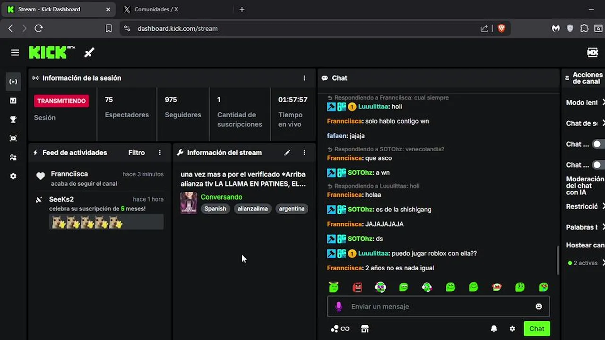Open the emoji picker smiley icon
This screenshot has width=605, height=340.
click(x=538, y=306)
